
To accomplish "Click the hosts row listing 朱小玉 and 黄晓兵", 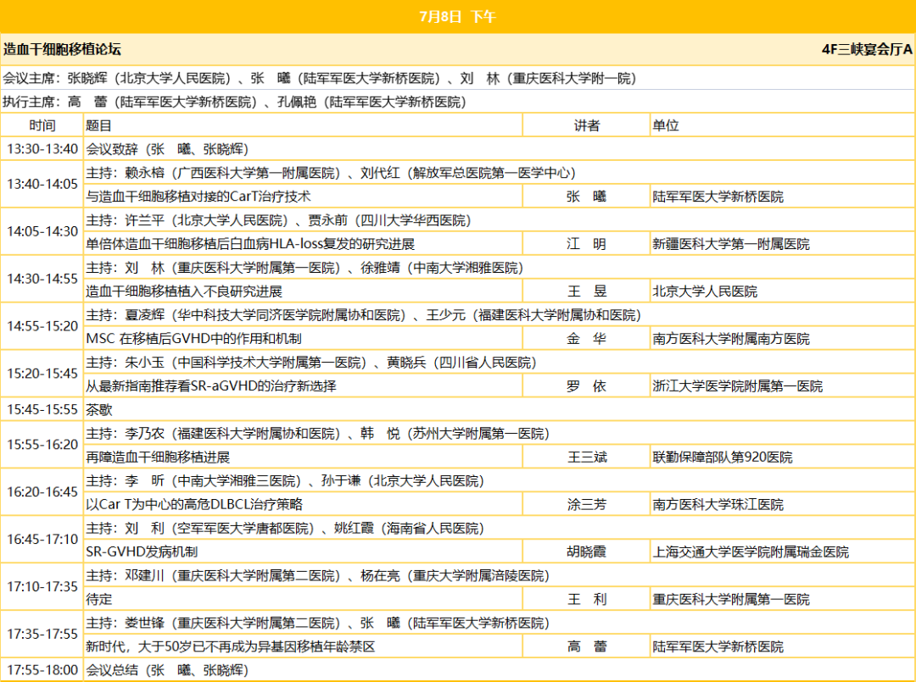I will (x=500, y=363).
